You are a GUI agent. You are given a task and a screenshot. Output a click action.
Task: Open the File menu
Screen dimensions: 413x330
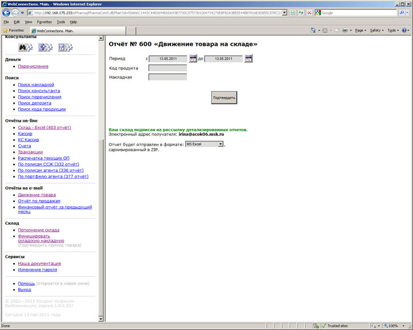coord(6,22)
